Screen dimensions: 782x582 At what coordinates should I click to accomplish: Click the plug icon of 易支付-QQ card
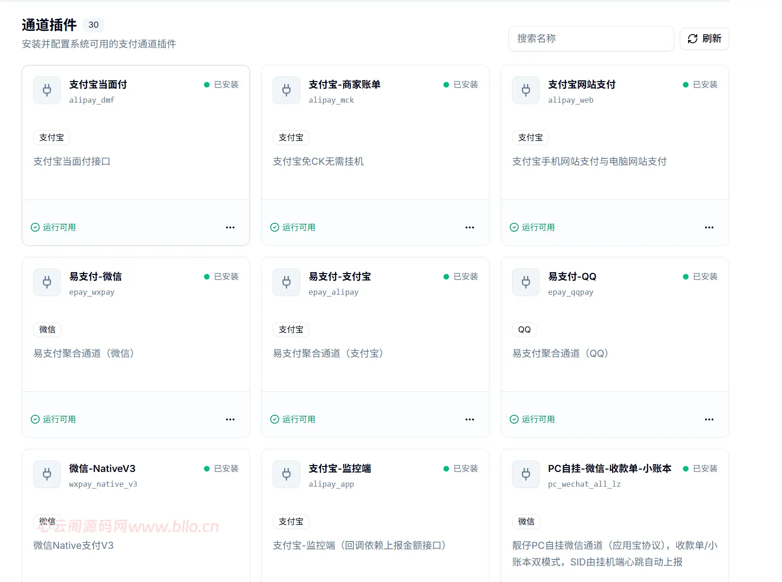tap(526, 282)
